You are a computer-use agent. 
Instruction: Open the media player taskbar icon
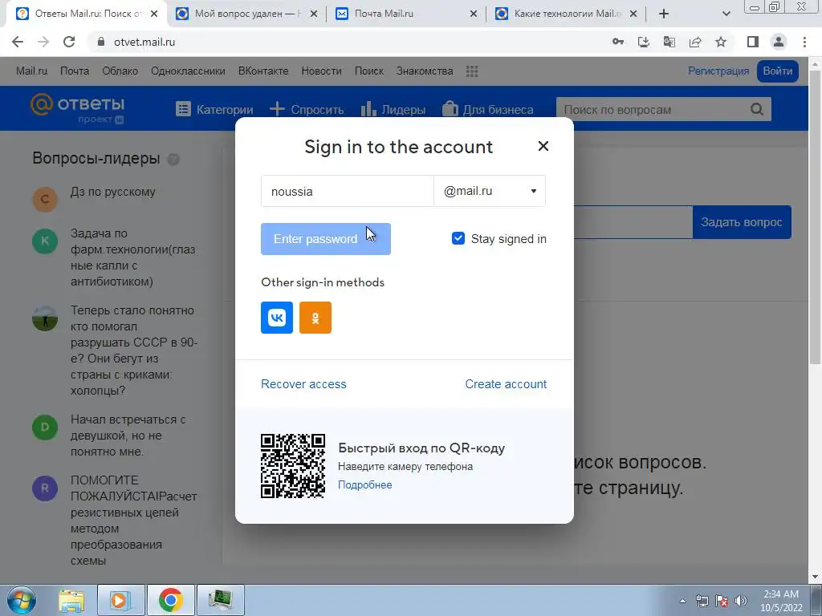point(120,600)
